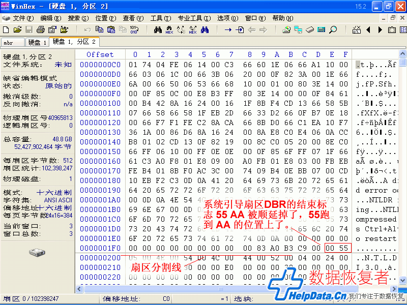Screen dimensions: 407x305
Task: Click the Save floppy disk icon
Action: pyautogui.click(x=29, y=30)
